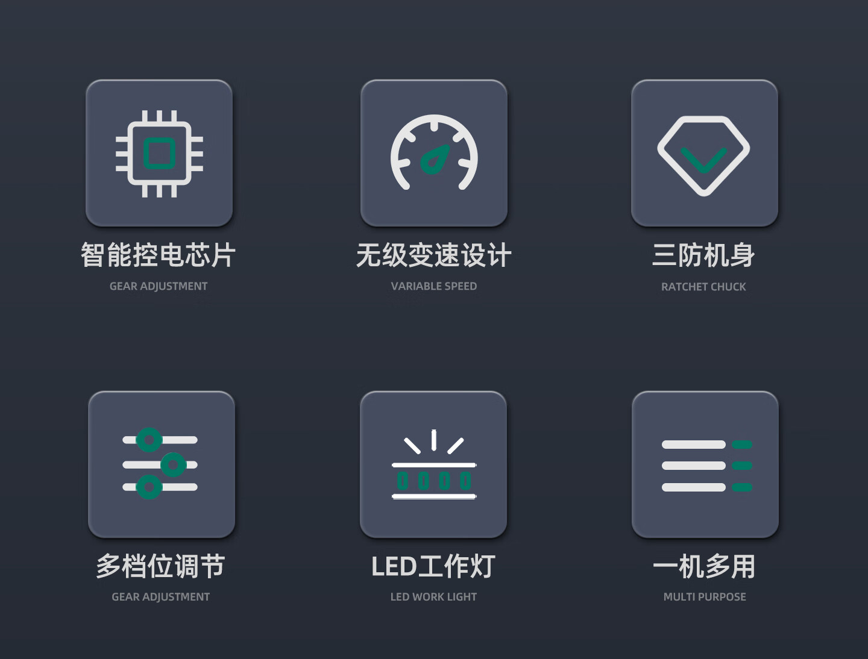Select the multi-purpose list icon
Viewport: 868px width, 659px height.
tap(705, 464)
